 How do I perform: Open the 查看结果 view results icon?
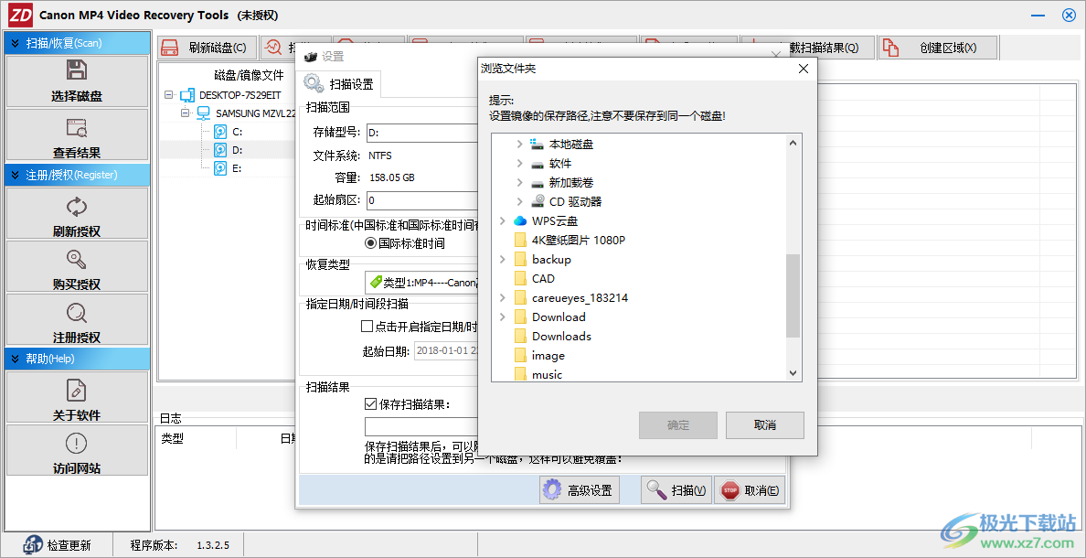click(x=76, y=127)
